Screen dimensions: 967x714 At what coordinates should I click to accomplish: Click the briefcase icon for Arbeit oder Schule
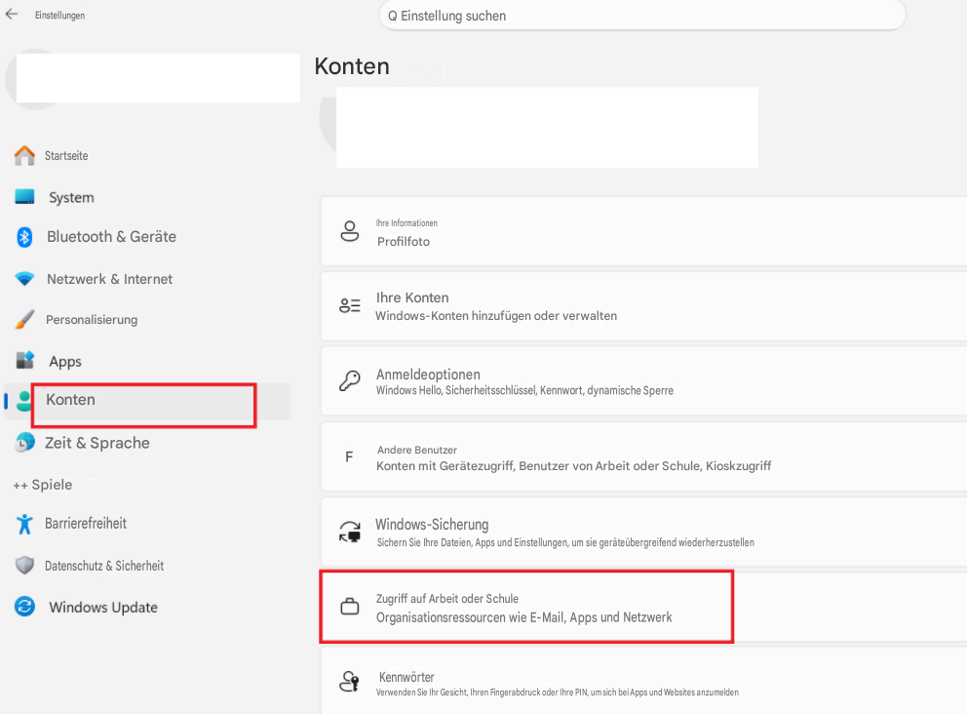pos(350,607)
